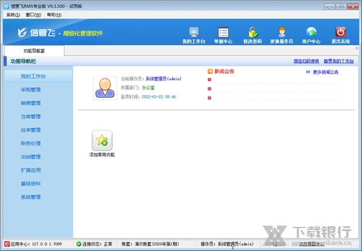Screen dimensions: 362x251
Task: Open 往来管理 in the sidebar
Action: 31,130
